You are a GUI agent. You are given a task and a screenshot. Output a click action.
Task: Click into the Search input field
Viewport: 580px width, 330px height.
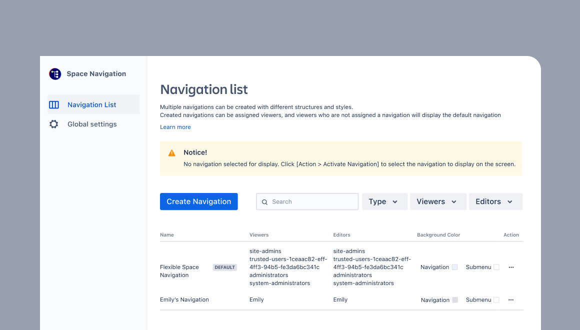coord(307,201)
